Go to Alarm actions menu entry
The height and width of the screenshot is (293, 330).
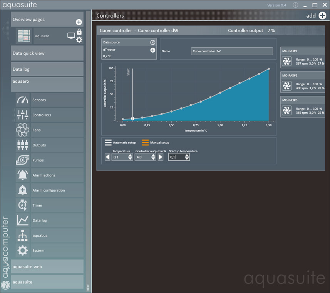pyautogui.click(x=57, y=175)
